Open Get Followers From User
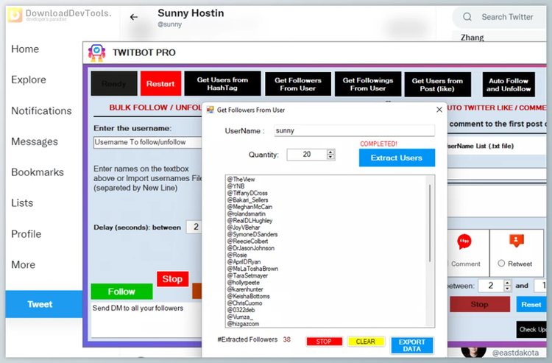 click(298, 84)
